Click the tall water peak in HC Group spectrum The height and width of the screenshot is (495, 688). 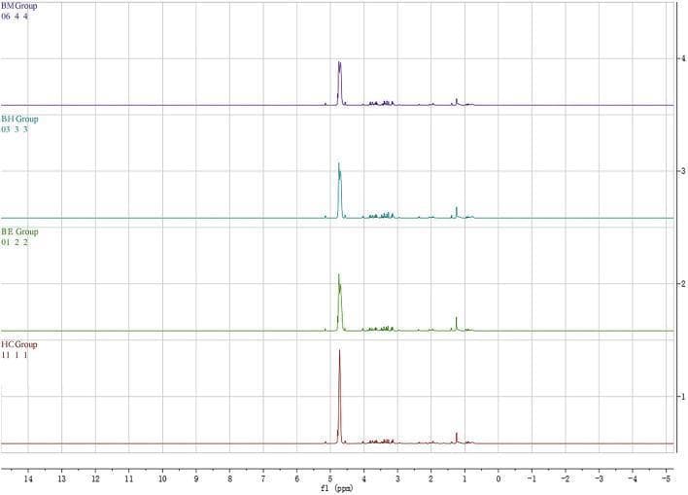coord(339,395)
